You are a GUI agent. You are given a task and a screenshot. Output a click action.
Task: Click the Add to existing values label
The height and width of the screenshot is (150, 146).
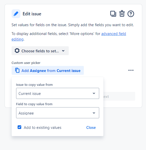(x=43, y=128)
